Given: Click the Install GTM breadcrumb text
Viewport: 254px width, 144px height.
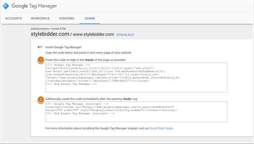Looking at the screenshot, I should pos(59,29).
